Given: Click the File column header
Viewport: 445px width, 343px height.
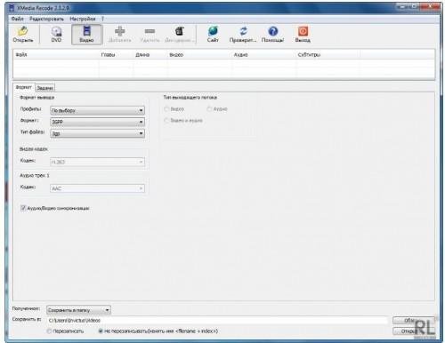Looking at the screenshot, I should click(56, 55).
